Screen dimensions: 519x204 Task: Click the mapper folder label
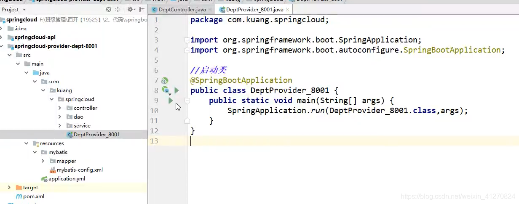[67, 161]
